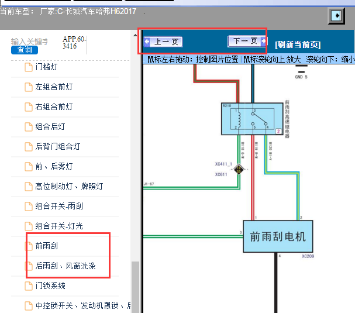Click the document icon beside 前、后雾灯
Viewport: 355px width, 313px height.
pyautogui.click(x=29, y=167)
